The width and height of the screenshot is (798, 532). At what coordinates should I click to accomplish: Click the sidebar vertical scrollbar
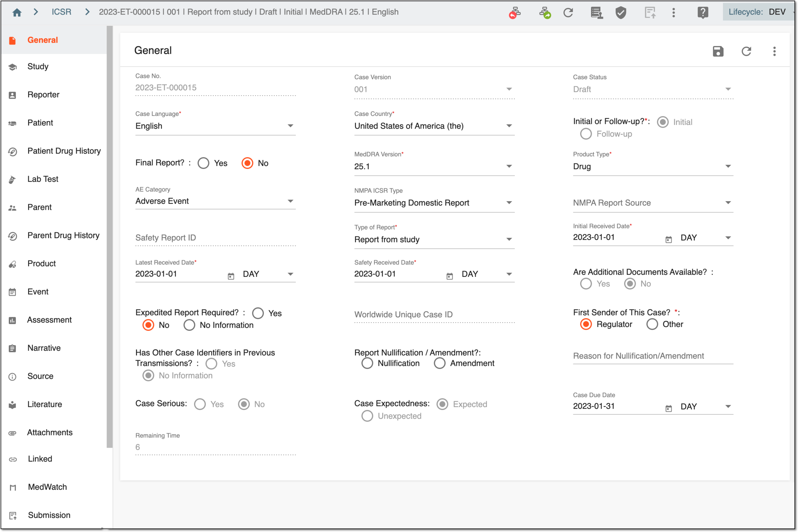click(109, 237)
